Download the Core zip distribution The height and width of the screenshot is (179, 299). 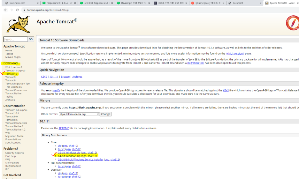(x=60, y=146)
